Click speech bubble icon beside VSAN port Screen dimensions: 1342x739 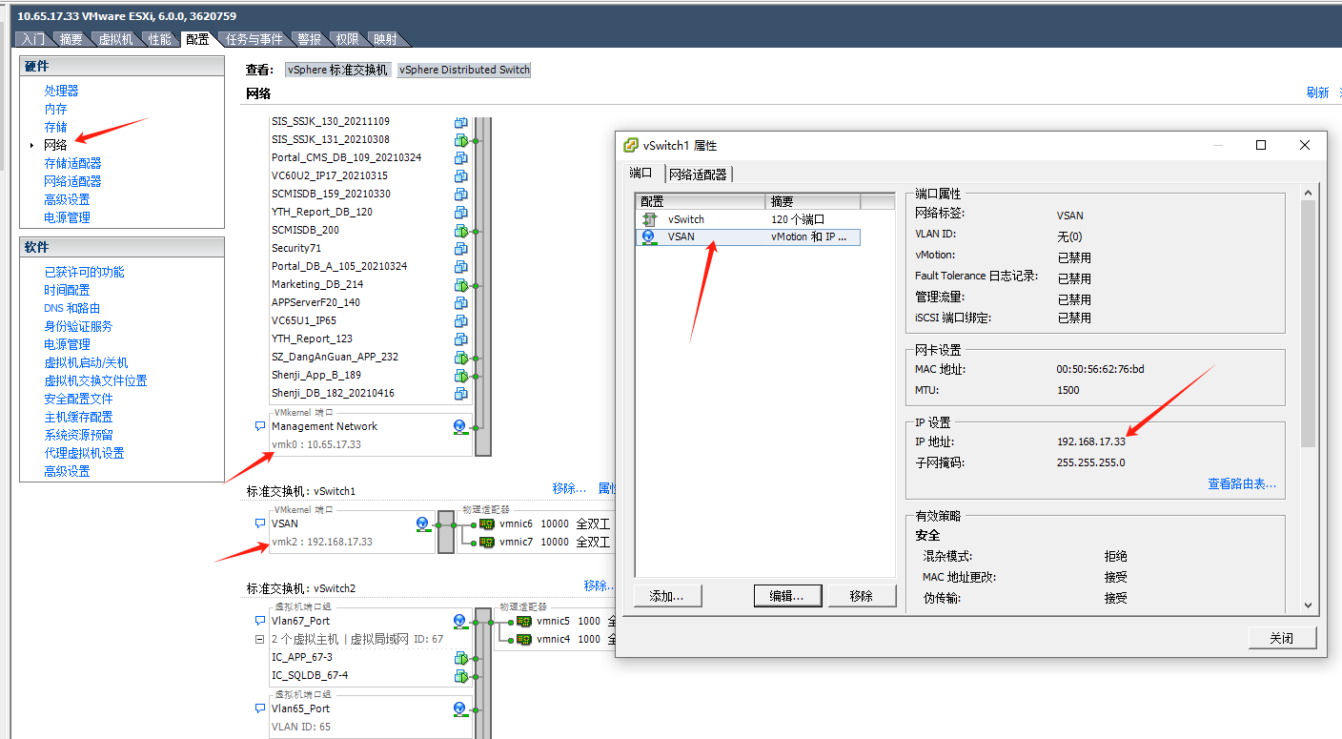(260, 524)
